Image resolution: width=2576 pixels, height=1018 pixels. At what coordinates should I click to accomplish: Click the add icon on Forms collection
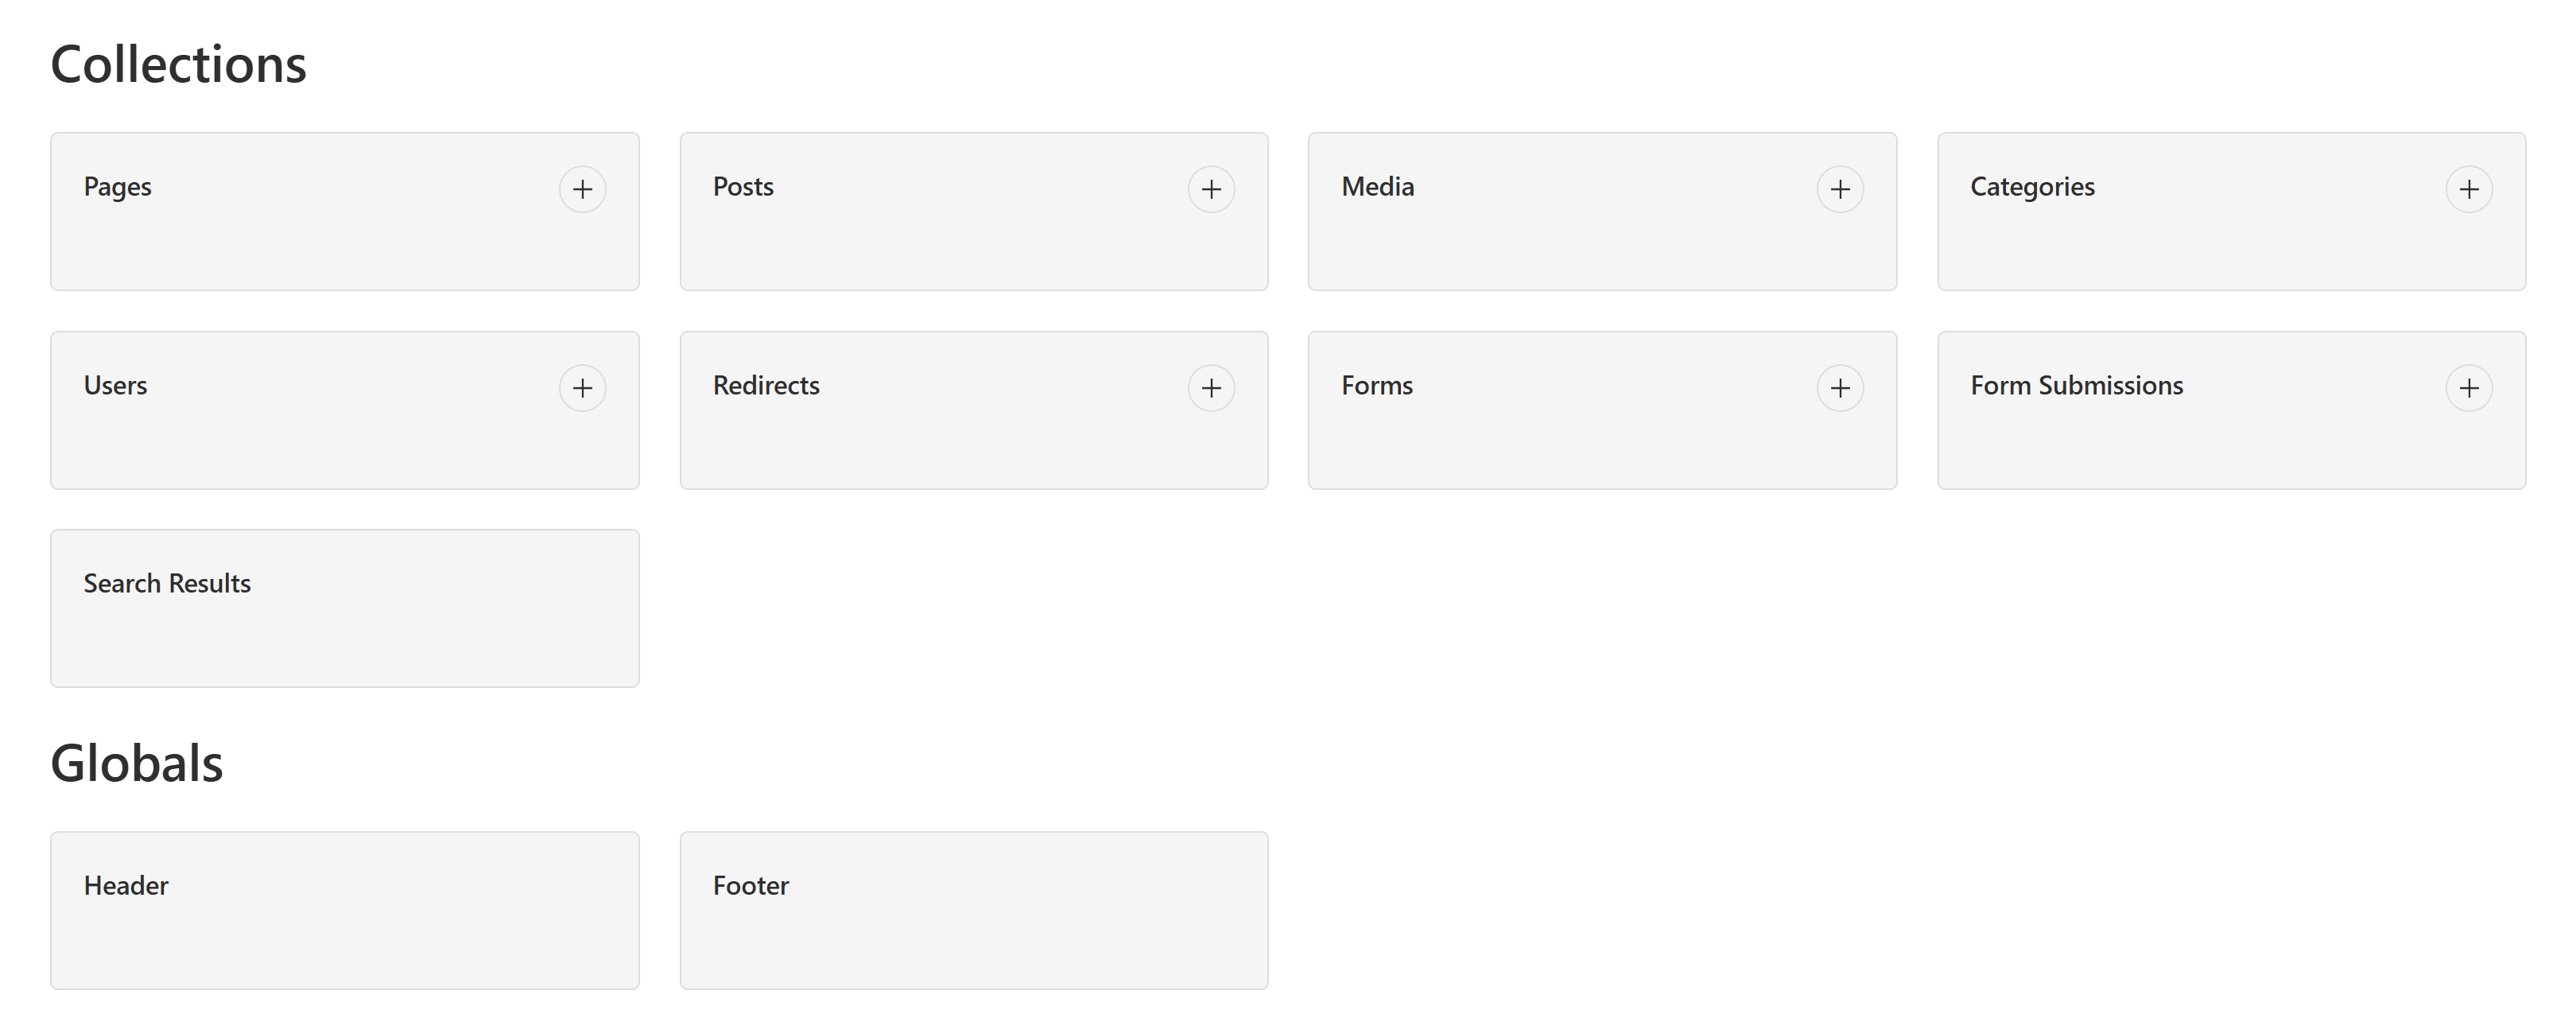click(1840, 387)
